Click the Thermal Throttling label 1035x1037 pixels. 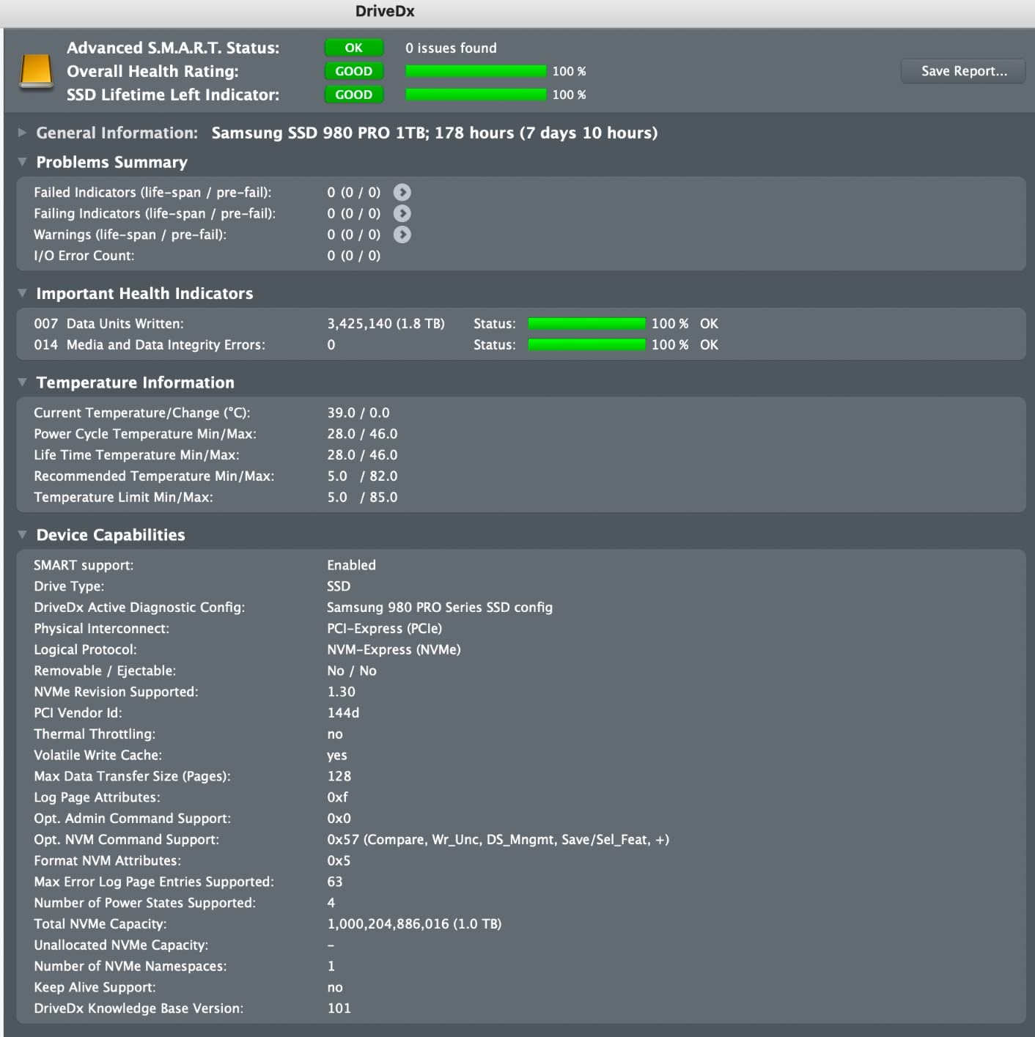coord(95,734)
